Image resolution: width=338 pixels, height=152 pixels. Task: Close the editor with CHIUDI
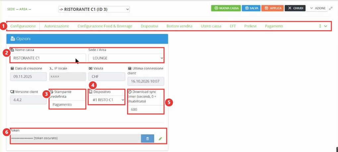(x=295, y=8)
